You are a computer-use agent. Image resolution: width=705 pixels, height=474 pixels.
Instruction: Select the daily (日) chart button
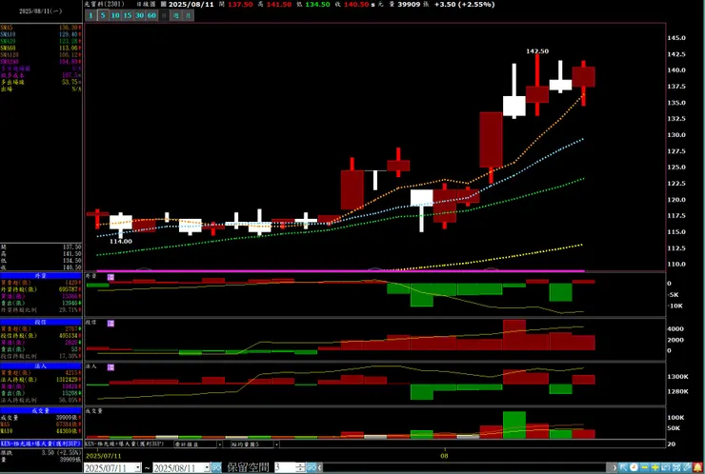164,15
